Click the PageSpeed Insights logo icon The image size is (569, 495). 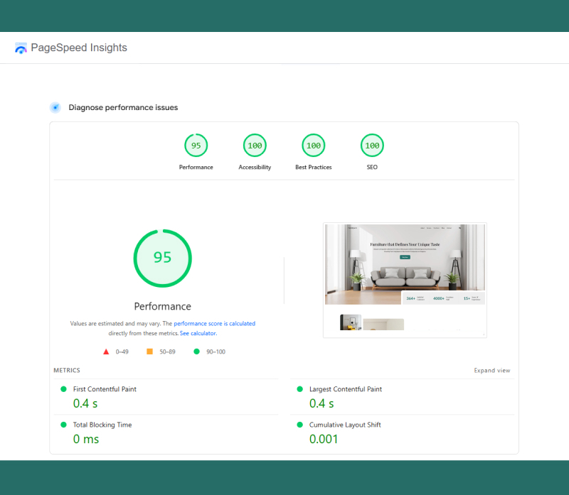click(21, 48)
